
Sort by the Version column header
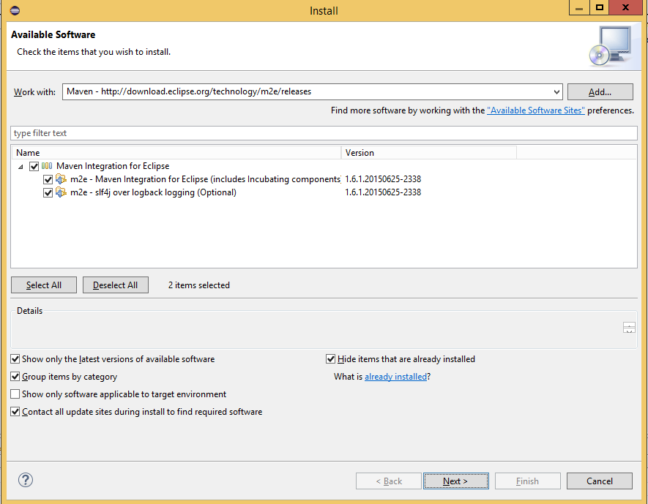coord(428,153)
